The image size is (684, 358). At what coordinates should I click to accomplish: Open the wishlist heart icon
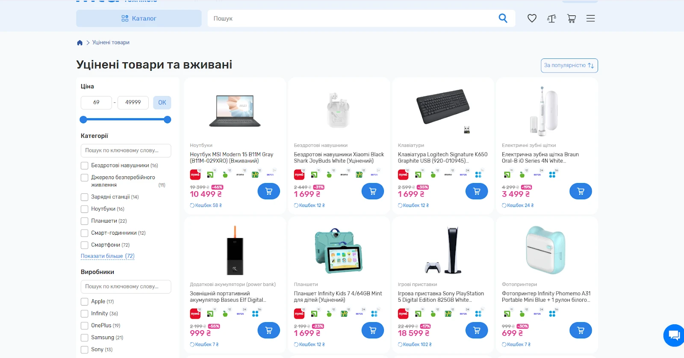532,18
